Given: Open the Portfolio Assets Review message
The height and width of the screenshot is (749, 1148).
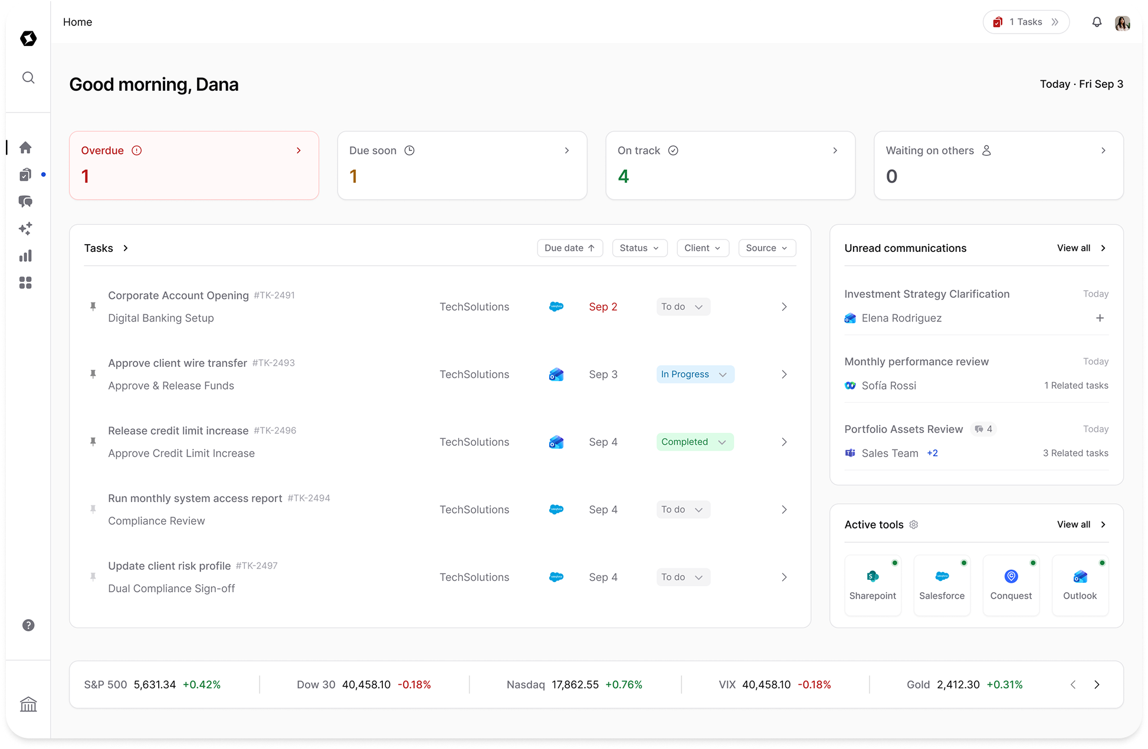Looking at the screenshot, I should pyautogui.click(x=976, y=441).
